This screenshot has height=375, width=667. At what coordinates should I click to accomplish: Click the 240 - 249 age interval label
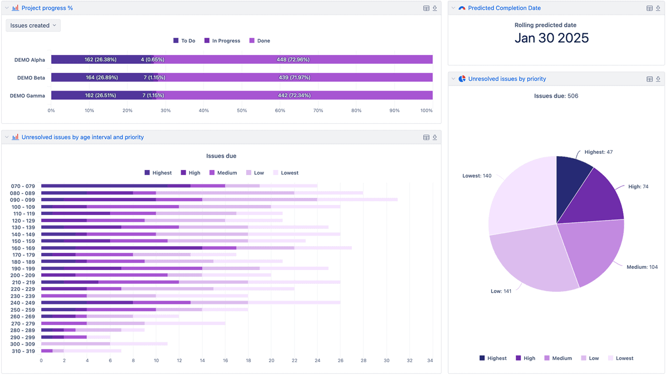(x=23, y=303)
